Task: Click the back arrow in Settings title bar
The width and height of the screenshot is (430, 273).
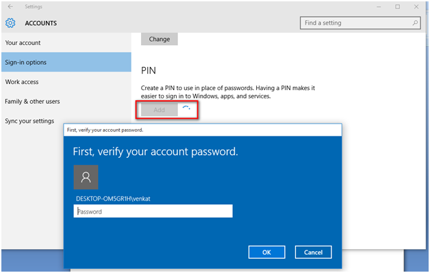Action: (x=10, y=7)
